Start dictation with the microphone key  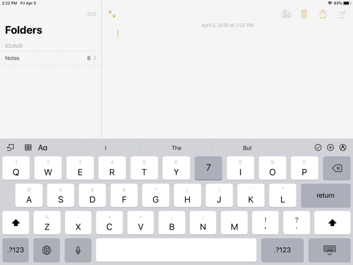coord(78,250)
